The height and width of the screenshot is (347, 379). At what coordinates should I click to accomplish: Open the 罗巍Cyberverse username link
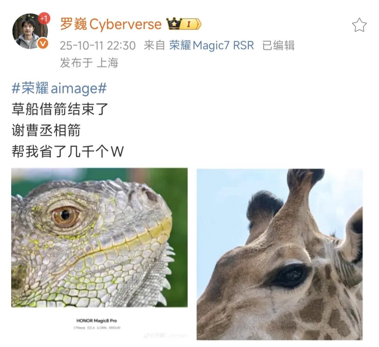pyautogui.click(x=111, y=24)
